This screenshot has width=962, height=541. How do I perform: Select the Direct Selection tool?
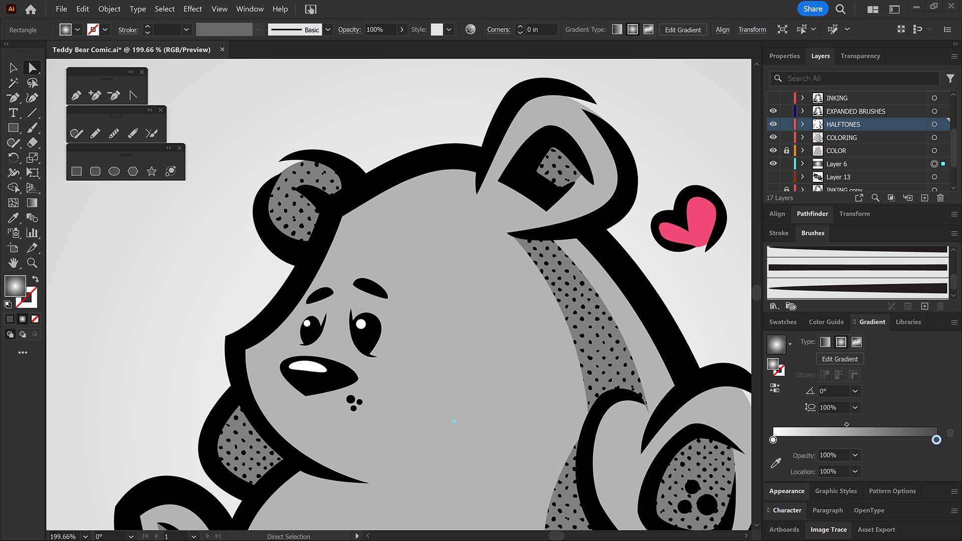(32, 68)
